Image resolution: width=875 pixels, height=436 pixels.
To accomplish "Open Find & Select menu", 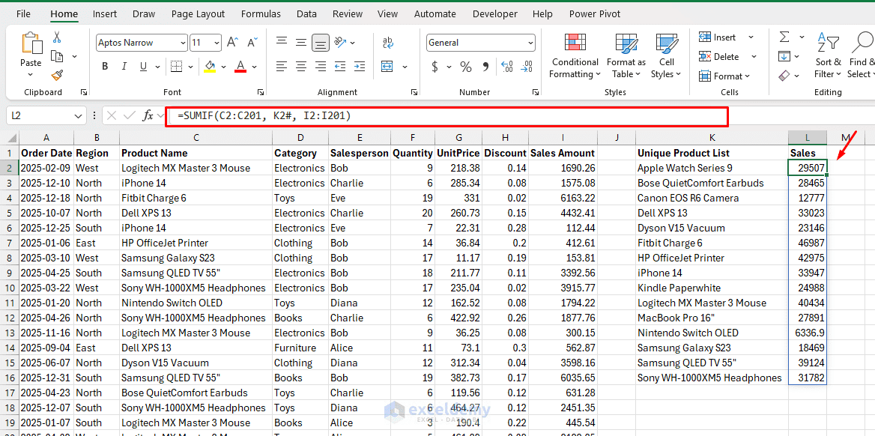I will click(x=861, y=56).
